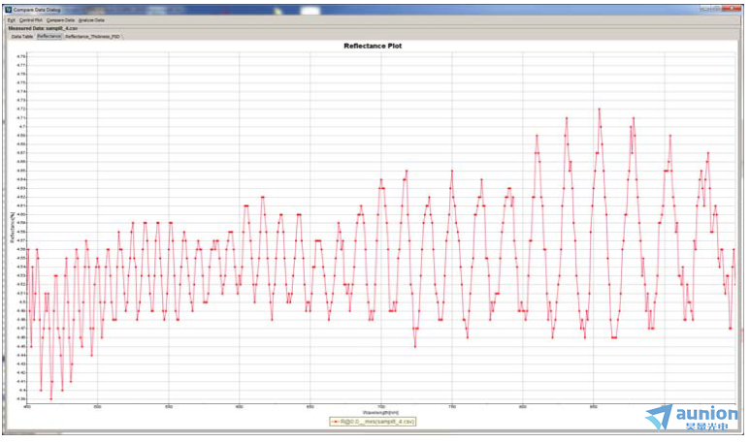The image size is (750, 442).
Task: Click the legend entry for sample_4.csv
Action: click(x=373, y=422)
